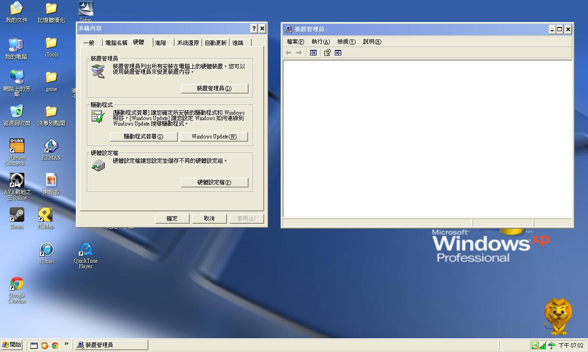Click the Windows Update(W) button
The height and width of the screenshot is (352, 588).
click(215, 137)
